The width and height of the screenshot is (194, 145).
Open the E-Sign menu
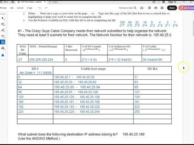pos(30,8)
